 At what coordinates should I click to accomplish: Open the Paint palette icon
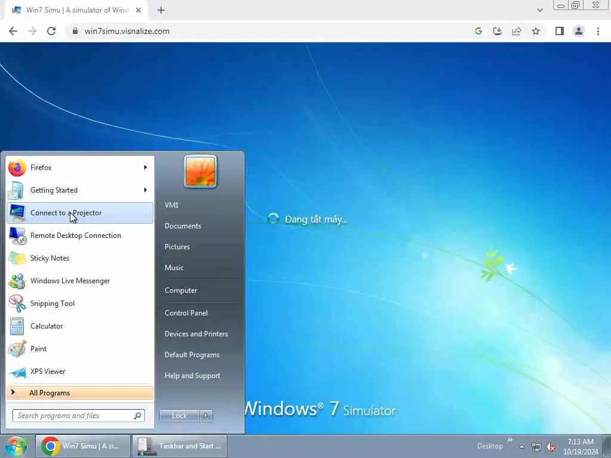coord(17,349)
